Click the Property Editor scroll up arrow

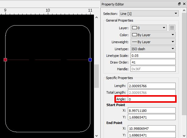[x=184, y=10]
